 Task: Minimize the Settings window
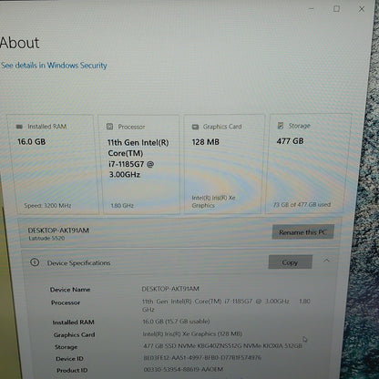(x=312, y=9)
